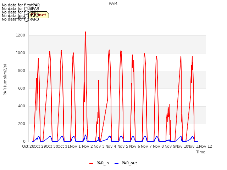The width and height of the screenshot is (227, 170).
Task: Click the 1200 y-axis tick label
Action: [21, 35]
